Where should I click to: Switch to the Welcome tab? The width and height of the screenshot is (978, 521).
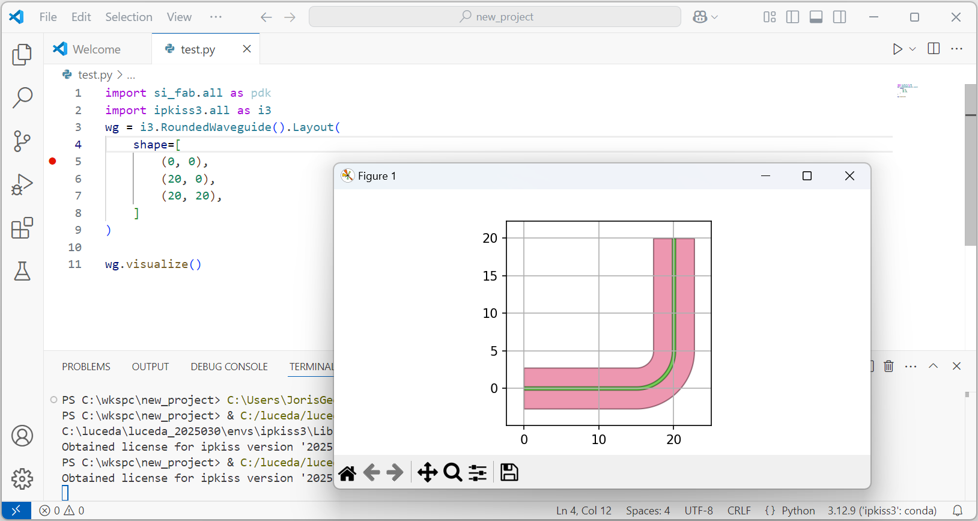coord(96,49)
